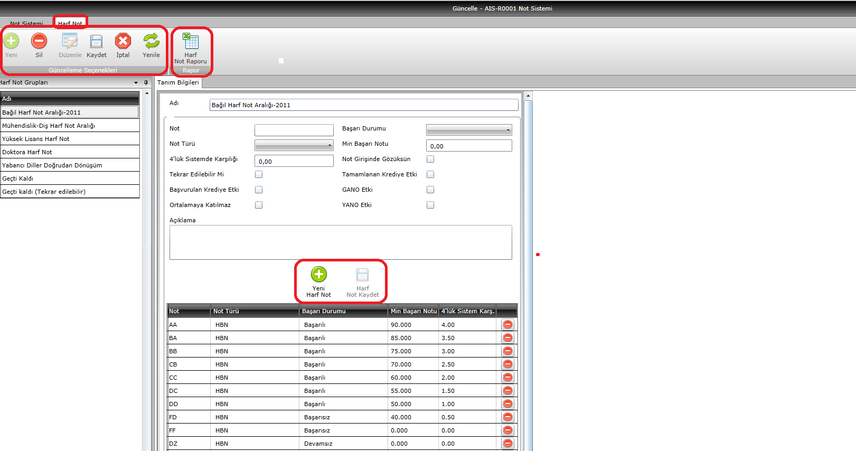Open Harf Not Grupları panel dropdown arrow
The image size is (856, 451).
136,82
